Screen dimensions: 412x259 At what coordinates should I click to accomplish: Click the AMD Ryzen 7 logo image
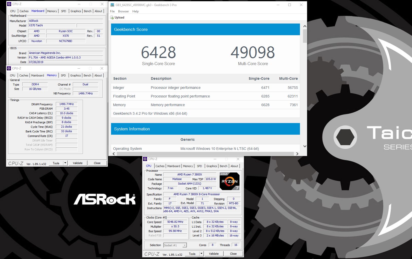(229, 181)
